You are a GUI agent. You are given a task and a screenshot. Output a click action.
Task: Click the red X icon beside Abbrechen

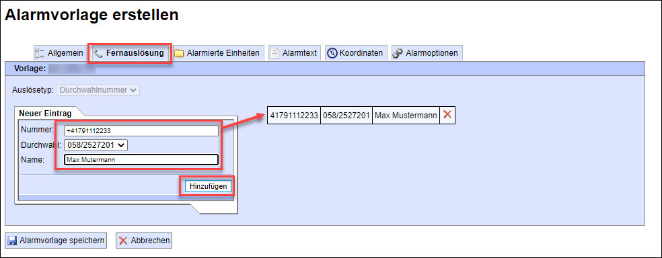tap(123, 241)
